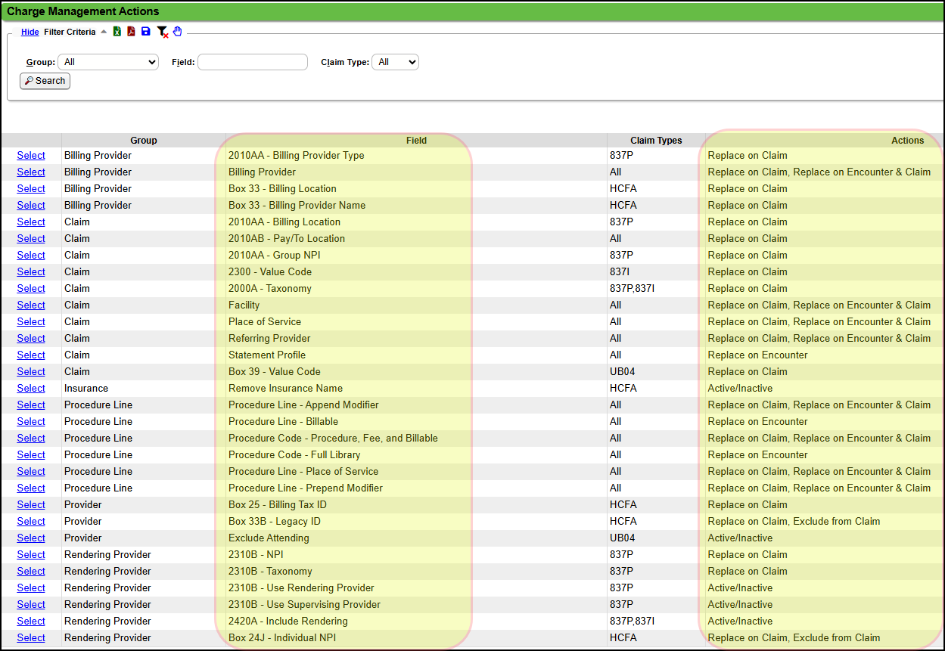
Task: Clear filters with the funnel icon
Action: (x=162, y=32)
